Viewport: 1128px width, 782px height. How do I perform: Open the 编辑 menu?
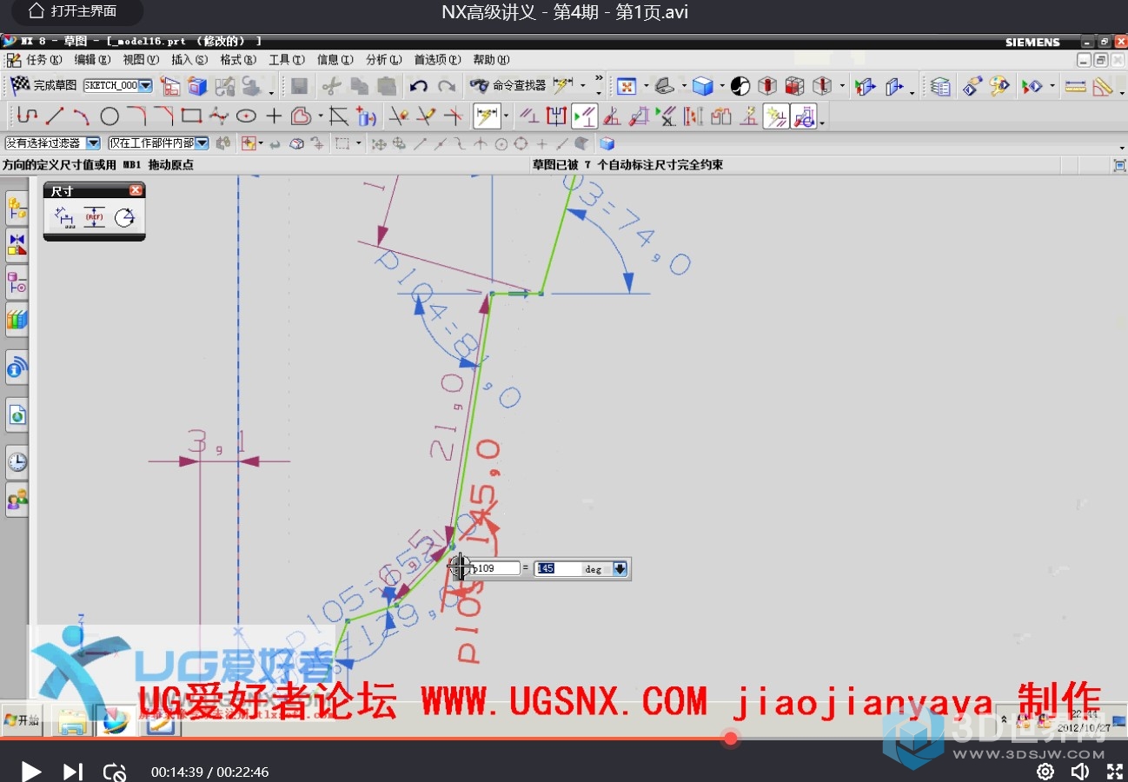[x=92, y=60]
